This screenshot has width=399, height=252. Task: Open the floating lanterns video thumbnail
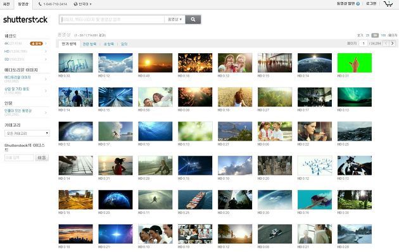pyautogui.click(x=195, y=63)
